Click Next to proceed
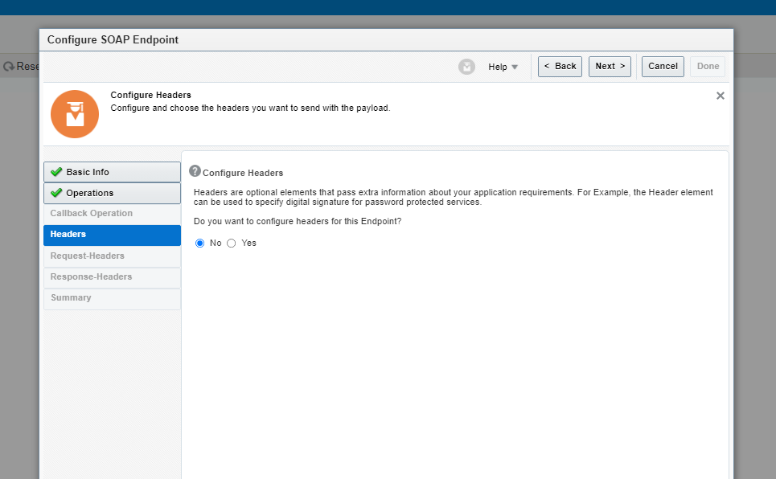The image size is (776, 479). tap(610, 67)
